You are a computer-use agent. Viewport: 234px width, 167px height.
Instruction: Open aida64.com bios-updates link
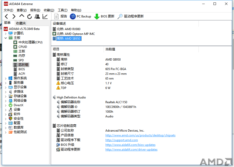click(130, 145)
